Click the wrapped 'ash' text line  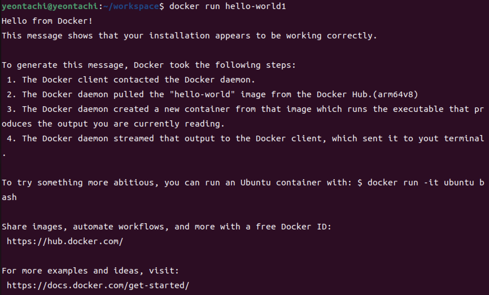(x=9, y=197)
